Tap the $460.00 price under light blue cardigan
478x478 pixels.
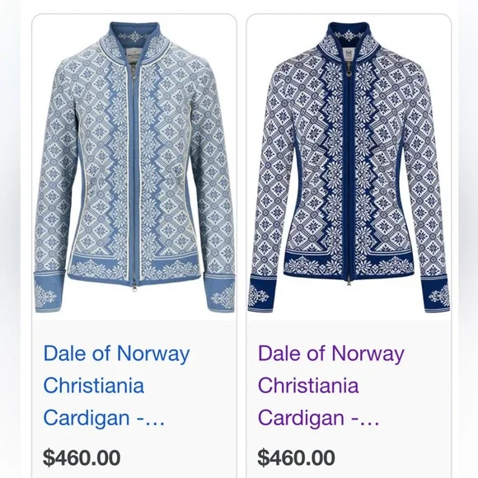82,457
